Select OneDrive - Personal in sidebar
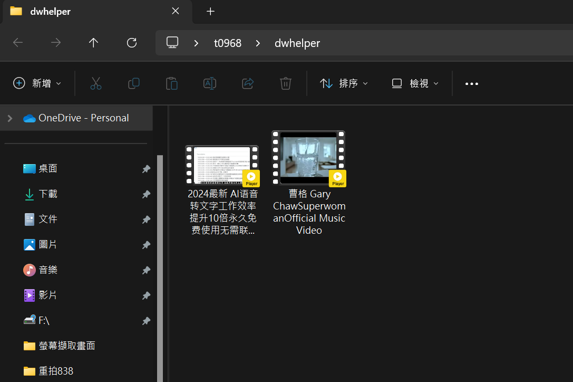The height and width of the screenshot is (382, 573). pyautogui.click(x=76, y=118)
